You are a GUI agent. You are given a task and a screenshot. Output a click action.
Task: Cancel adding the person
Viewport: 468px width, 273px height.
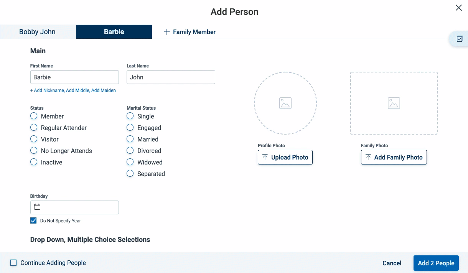(392, 263)
